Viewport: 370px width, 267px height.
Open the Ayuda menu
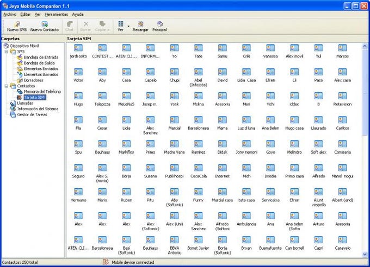click(78, 14)
